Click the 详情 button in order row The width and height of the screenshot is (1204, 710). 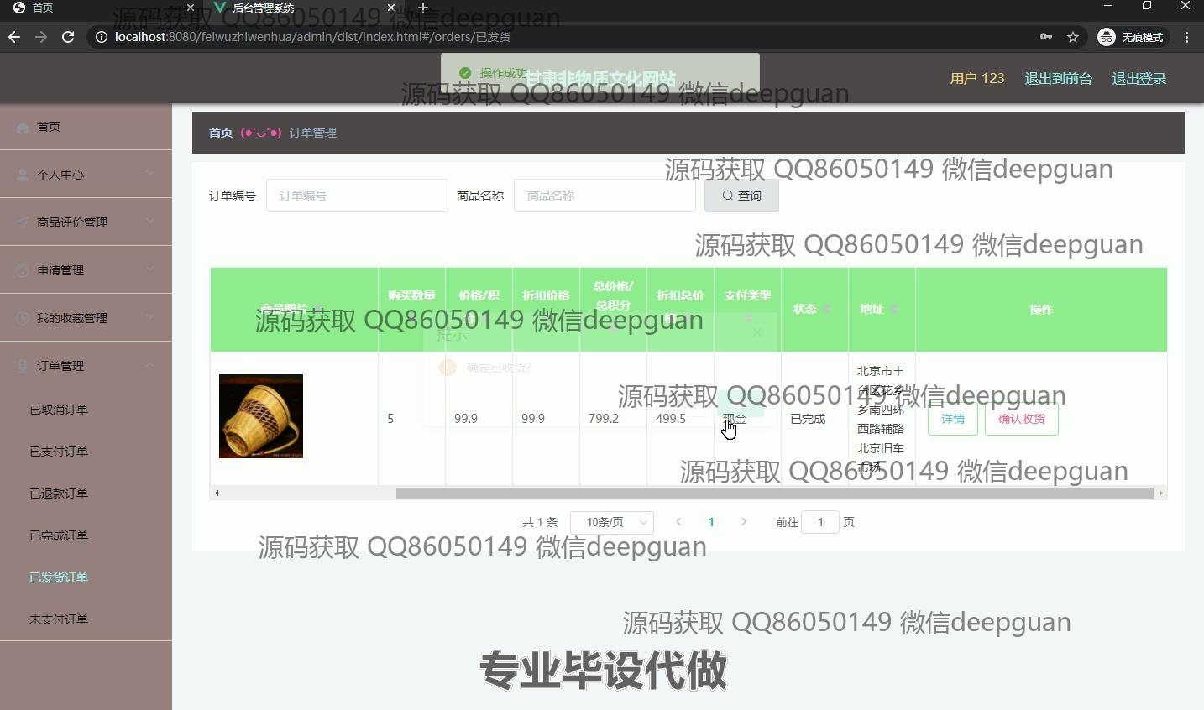point(953,419)
